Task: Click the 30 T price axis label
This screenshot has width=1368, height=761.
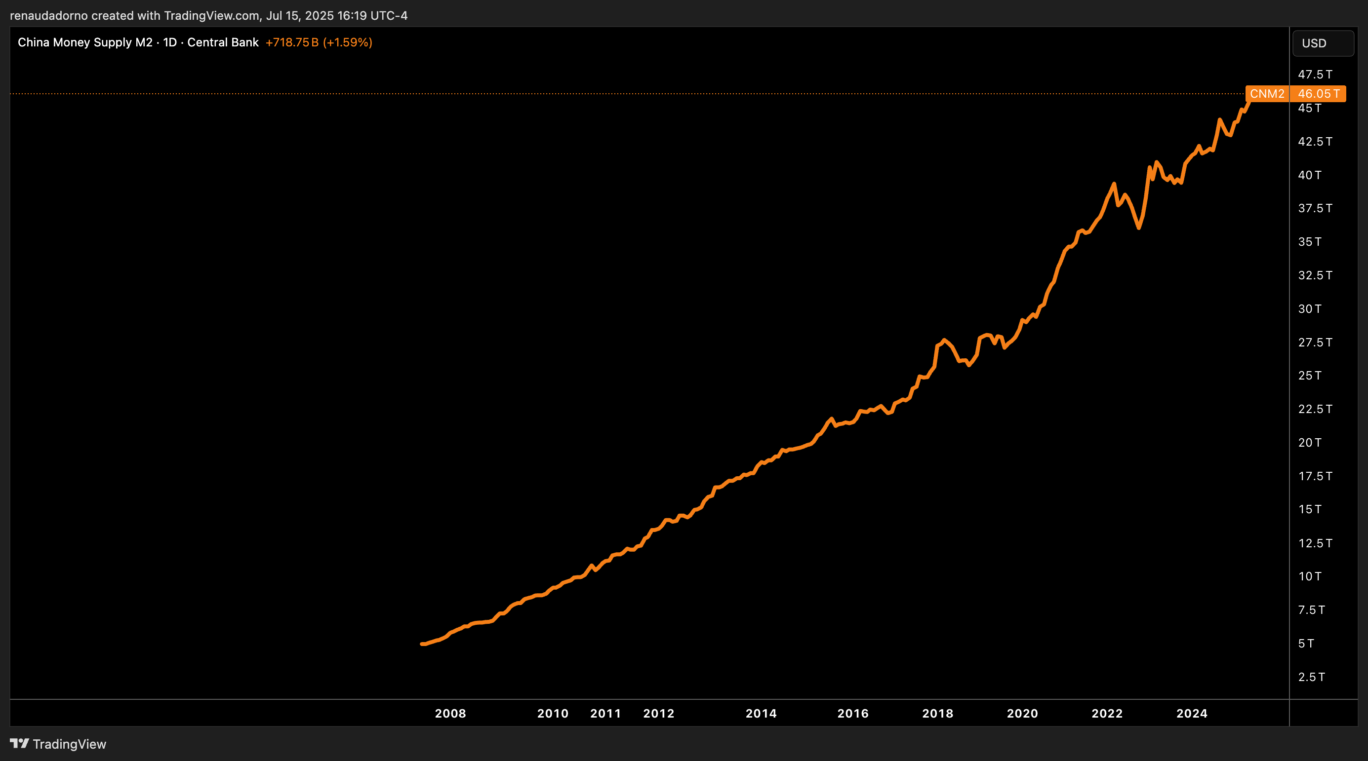Action: click(x=1310, y=309)
